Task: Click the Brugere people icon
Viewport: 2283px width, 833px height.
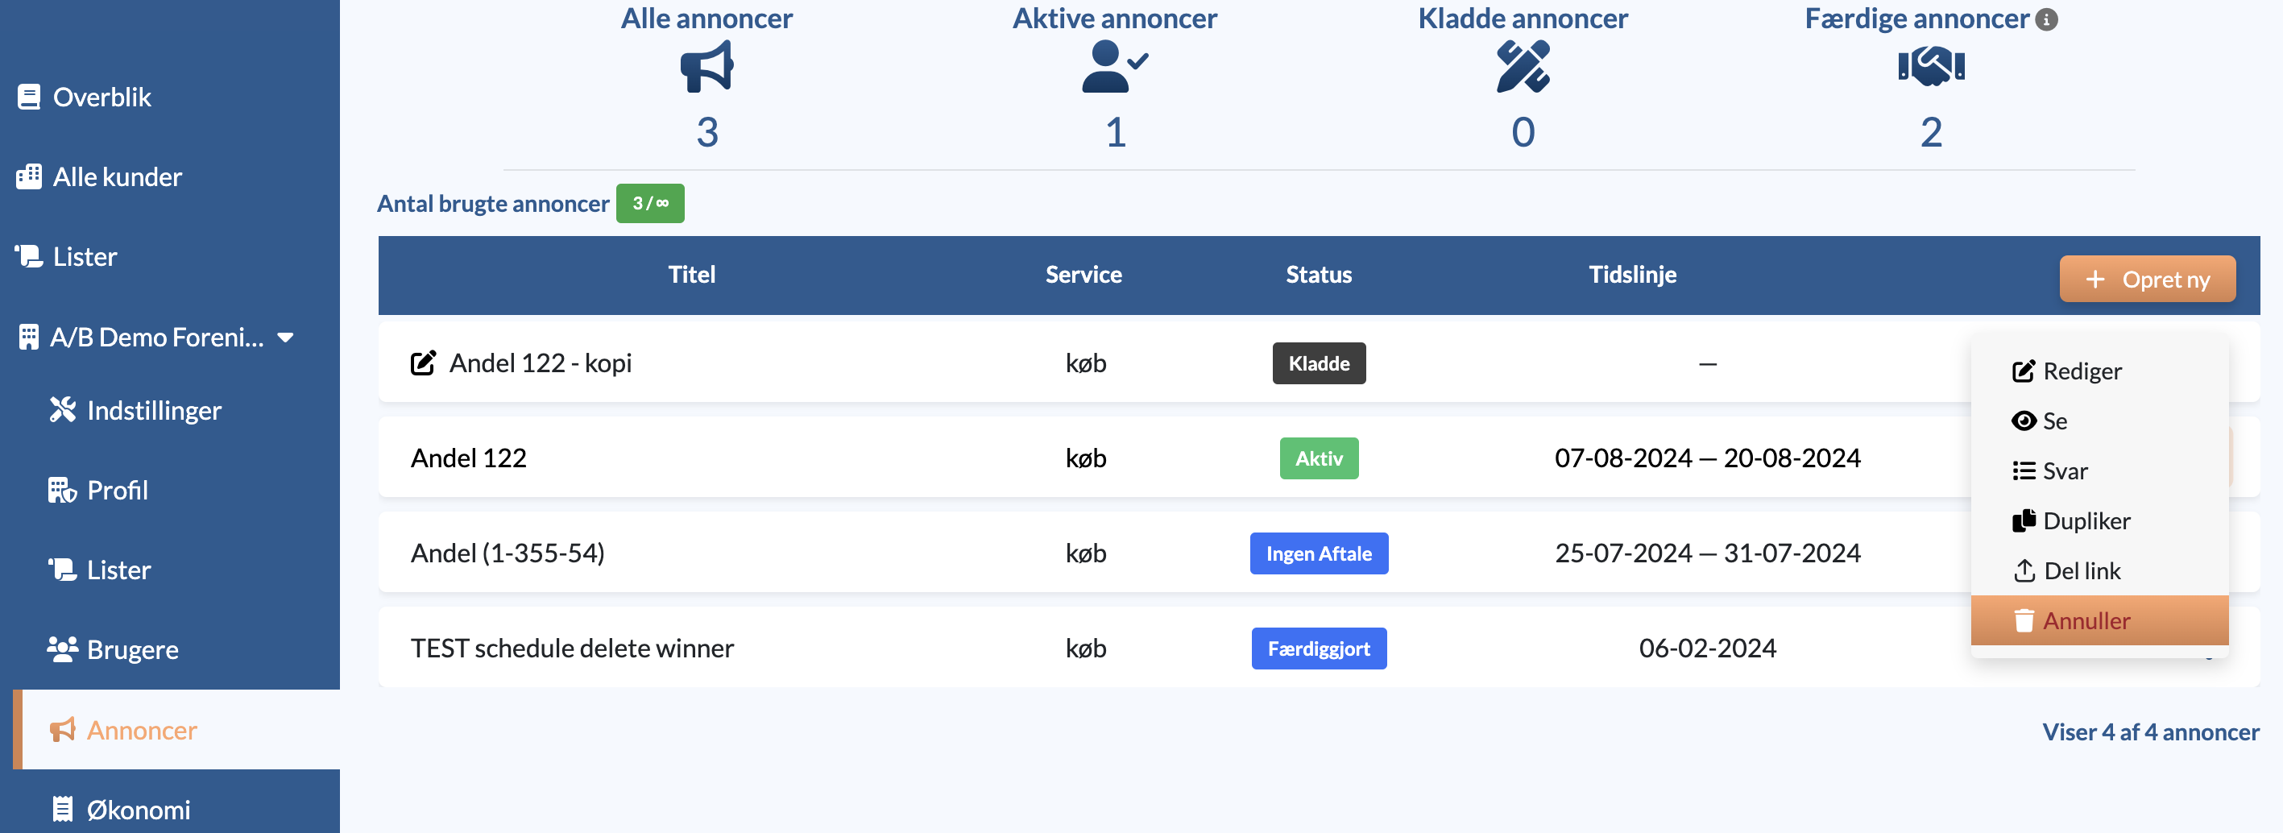Action: tap(63, 649)
